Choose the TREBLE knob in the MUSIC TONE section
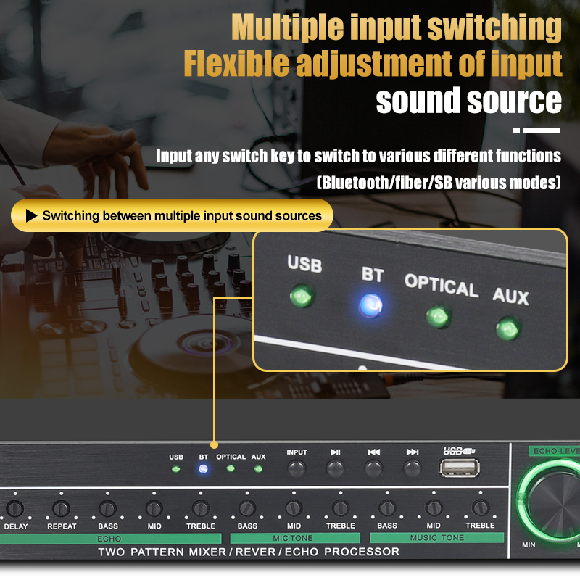This screenshot has width=580, height=580. [x=481, y=508]
